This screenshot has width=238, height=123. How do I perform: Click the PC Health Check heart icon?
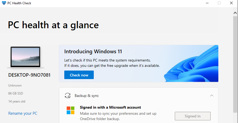click(x=4, y=3)
